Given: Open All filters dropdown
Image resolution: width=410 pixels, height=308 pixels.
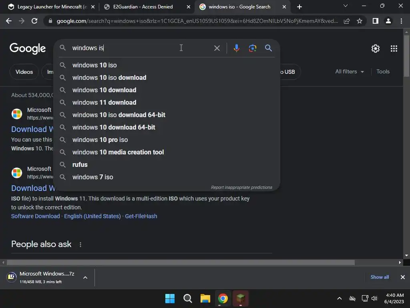Looking at the screenshot, I should (x=349, y=71).
